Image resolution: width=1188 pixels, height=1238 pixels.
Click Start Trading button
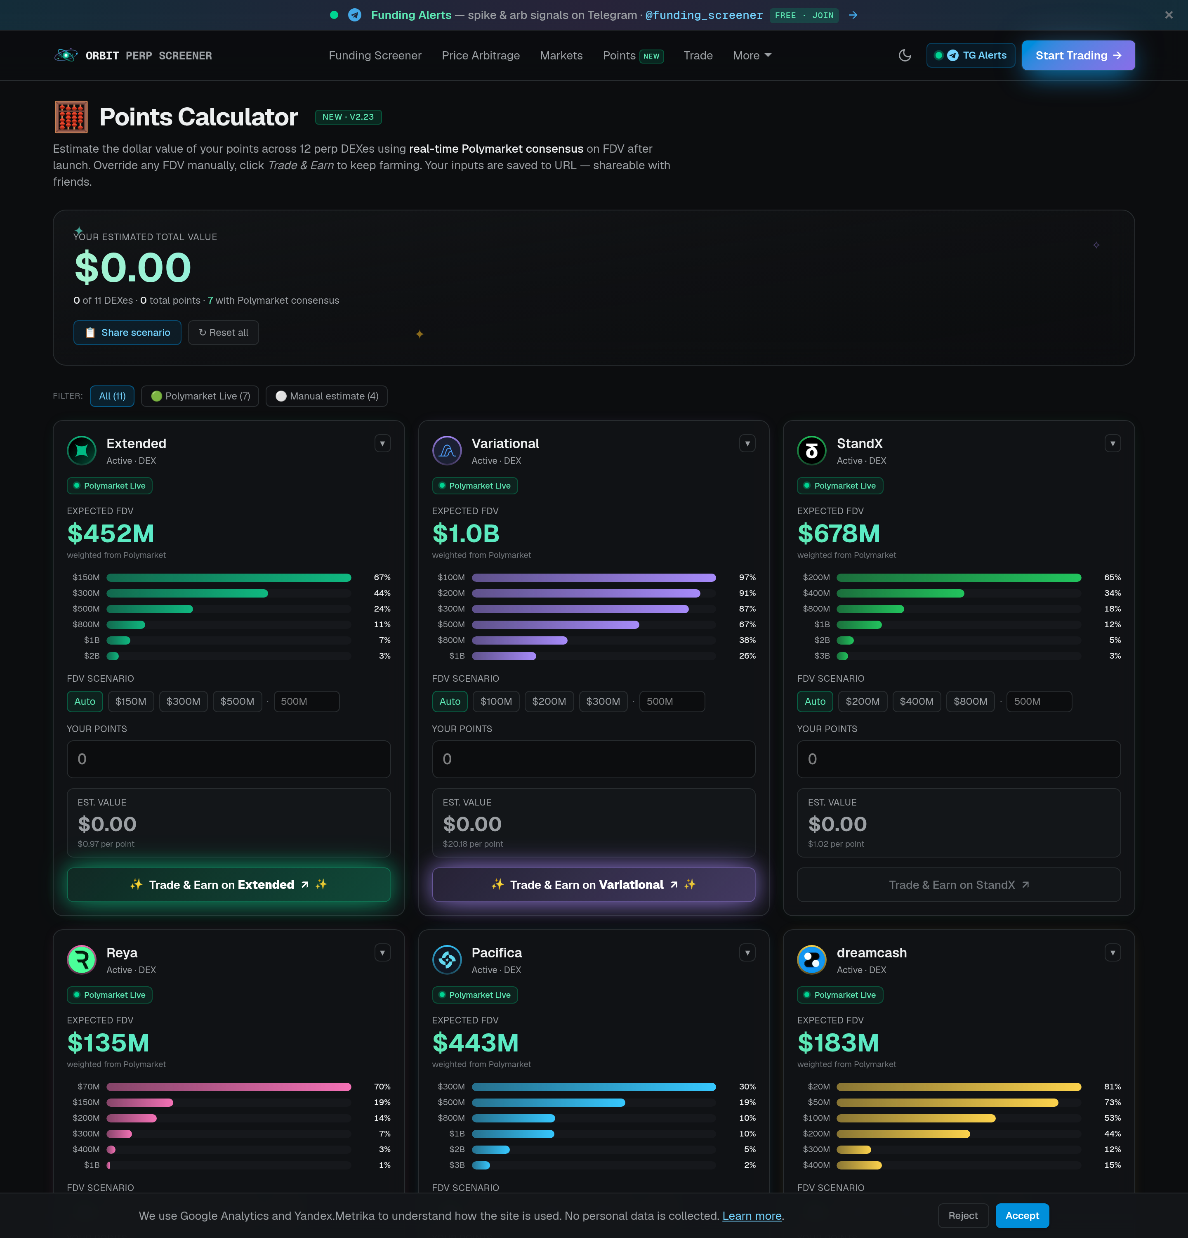[1078, 56]
